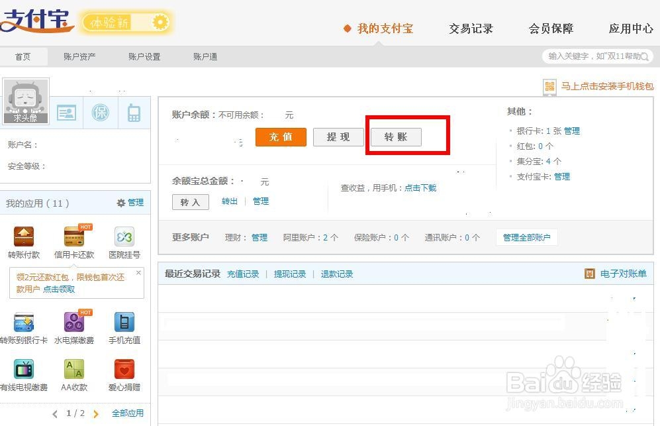Image resolution: width=660 pixels, height=426 pixels.
Task: Open the 交易记录 main tab
Action: [471, 28]
